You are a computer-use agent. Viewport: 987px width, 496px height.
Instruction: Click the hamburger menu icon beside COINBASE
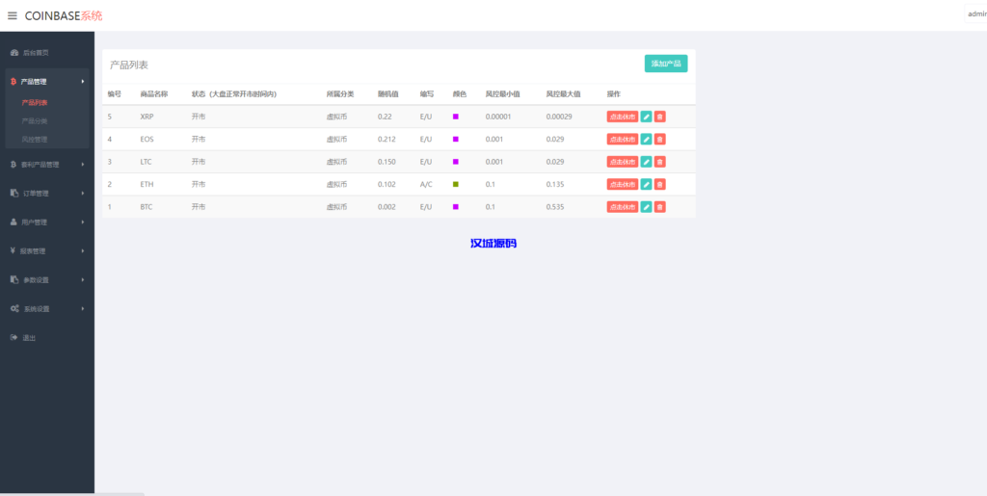click(13, 15)
